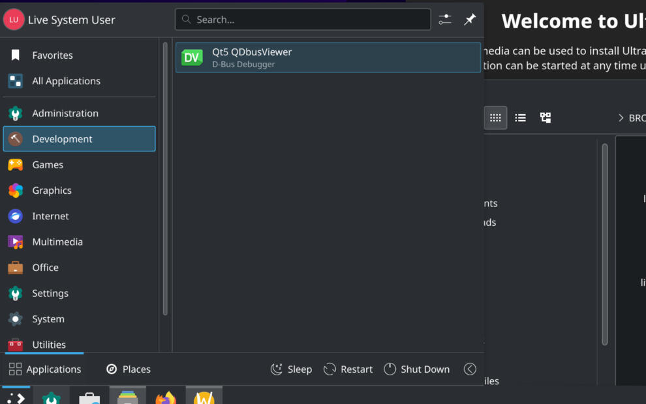Open the Favorites category
The width and height of the screenshot is (646, 404).
(79, 55)
